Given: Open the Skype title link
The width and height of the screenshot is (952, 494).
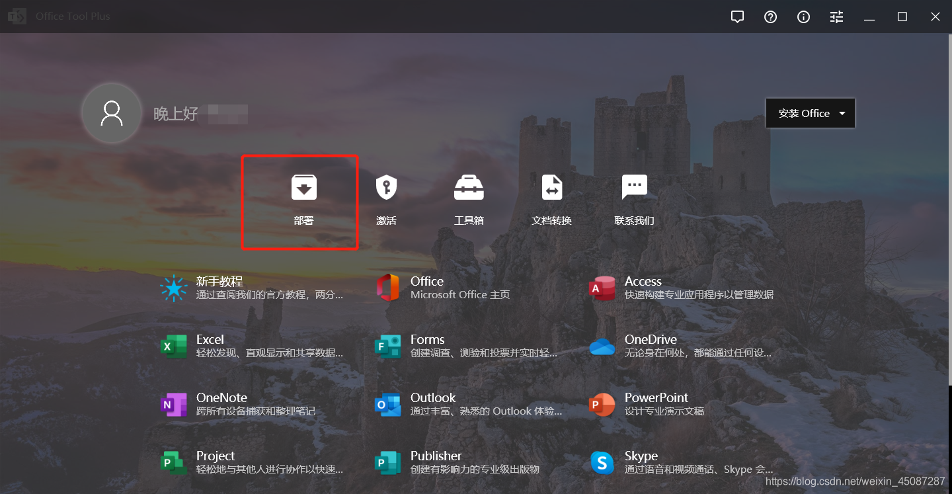Looking at the screenshot, I should (x=641, y=456).
